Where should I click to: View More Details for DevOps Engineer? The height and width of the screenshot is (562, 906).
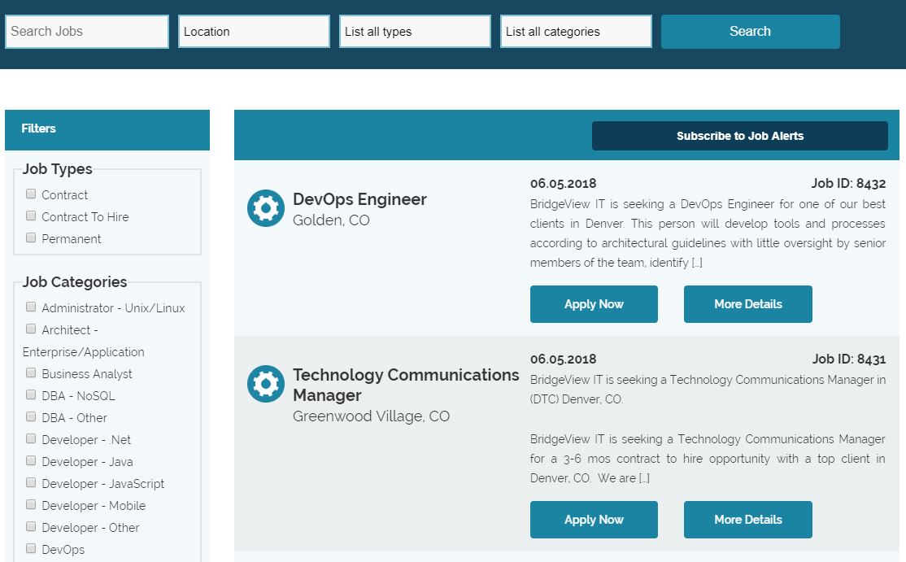pos(747,304)
